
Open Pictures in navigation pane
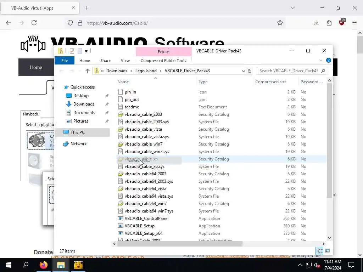click(x=80, y=121)
